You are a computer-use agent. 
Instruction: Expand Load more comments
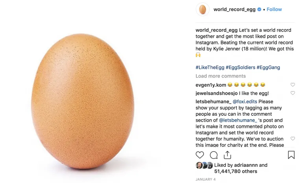(221, 76)
